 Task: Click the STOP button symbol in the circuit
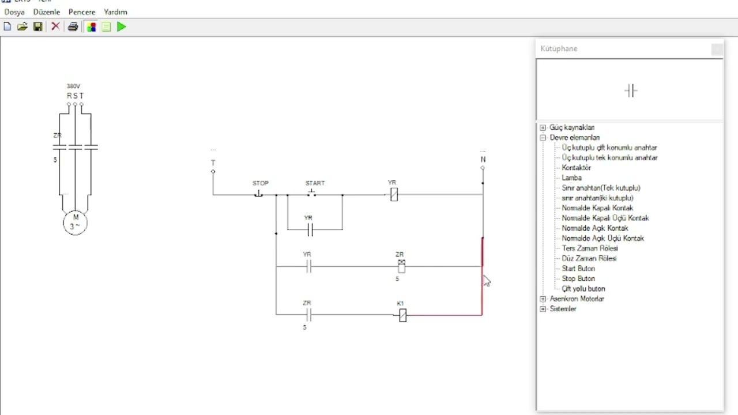click(x=258, y=194)
